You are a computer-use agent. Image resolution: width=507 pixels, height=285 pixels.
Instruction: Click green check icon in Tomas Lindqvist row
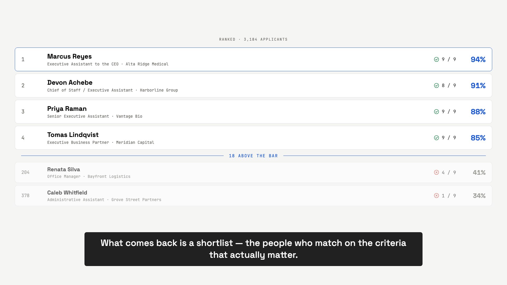click(436, 138)
